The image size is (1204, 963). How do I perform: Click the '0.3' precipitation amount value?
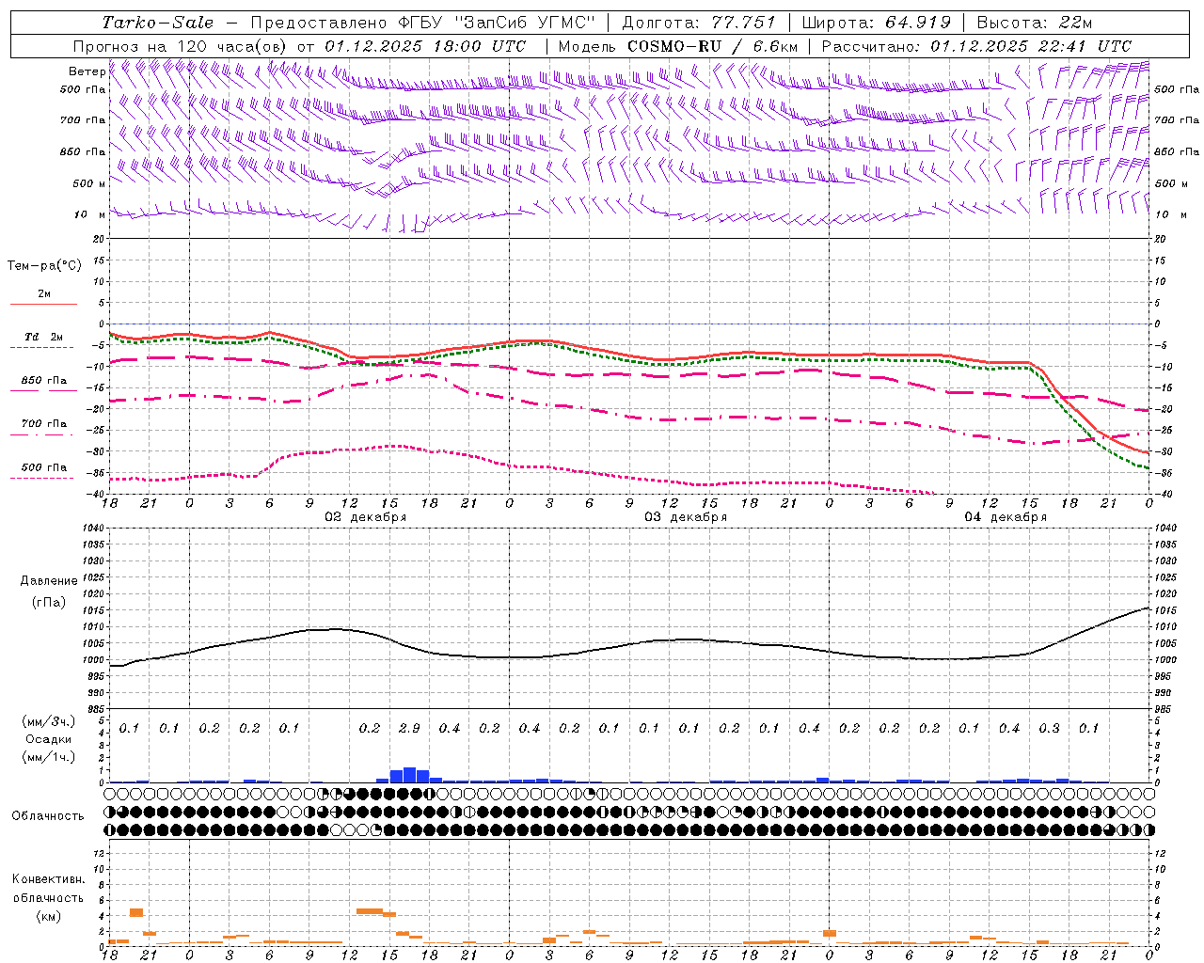tap(1049, 728)
